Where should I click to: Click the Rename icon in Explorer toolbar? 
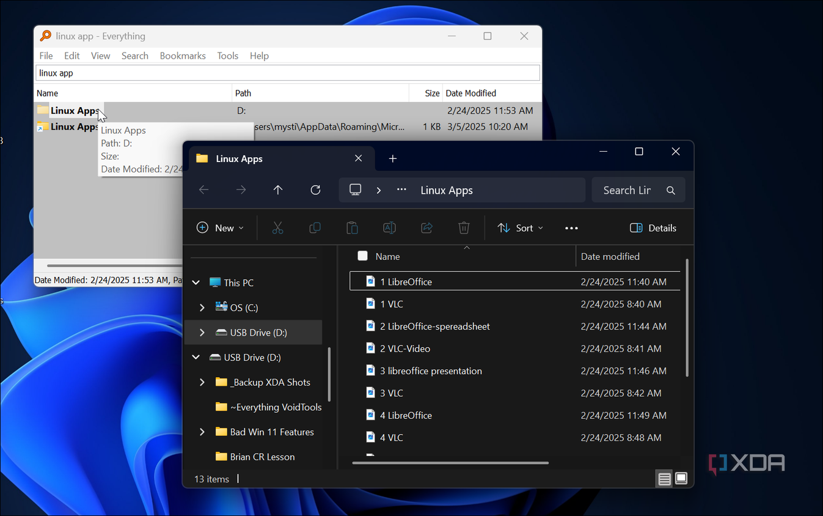(x=389, y=228)
